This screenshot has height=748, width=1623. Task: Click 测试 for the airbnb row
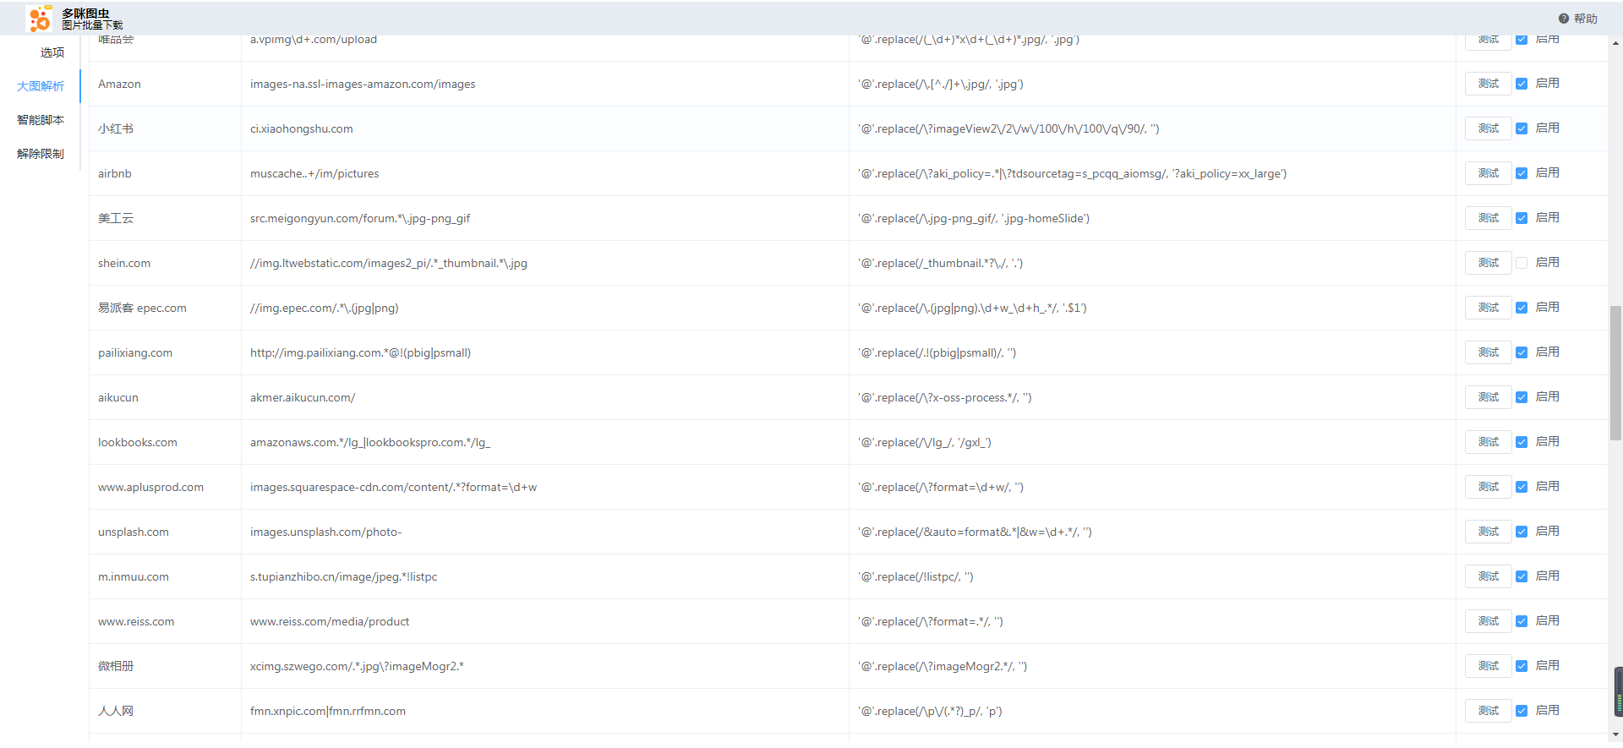1488,173
